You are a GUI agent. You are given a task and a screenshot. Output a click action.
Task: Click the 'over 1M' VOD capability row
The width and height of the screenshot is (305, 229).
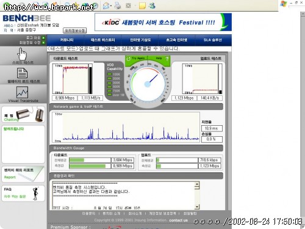pos(116,95)
